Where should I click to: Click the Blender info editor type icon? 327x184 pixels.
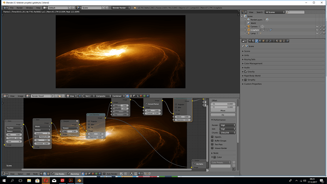pyautogui.click(x=5, y=8)
